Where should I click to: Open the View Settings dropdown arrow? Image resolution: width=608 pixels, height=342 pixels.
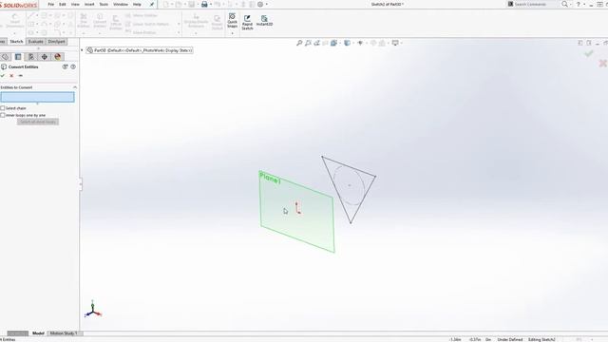click(x=401, y=43)
